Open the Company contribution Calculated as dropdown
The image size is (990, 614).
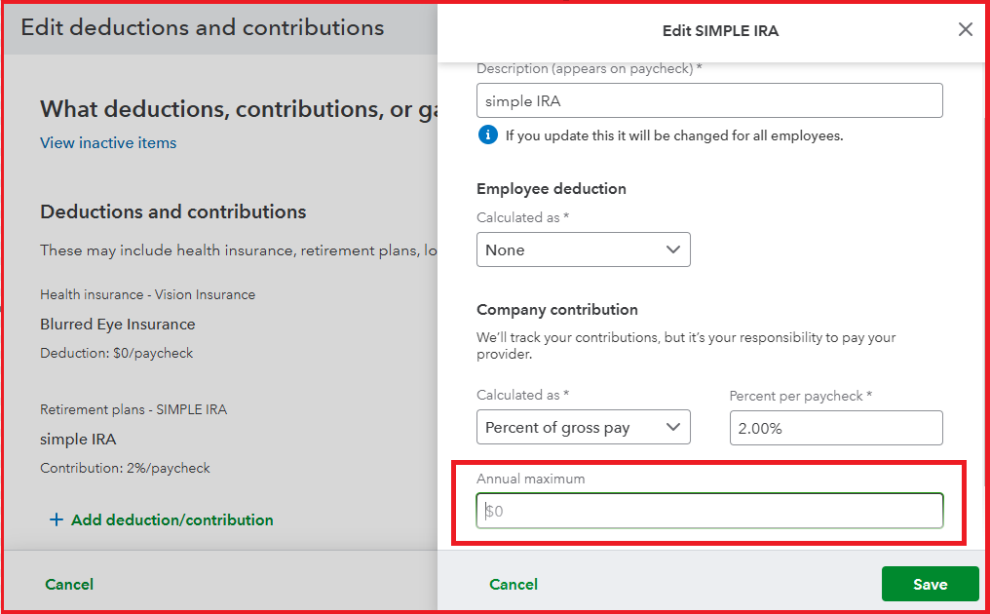click(583, 427)
